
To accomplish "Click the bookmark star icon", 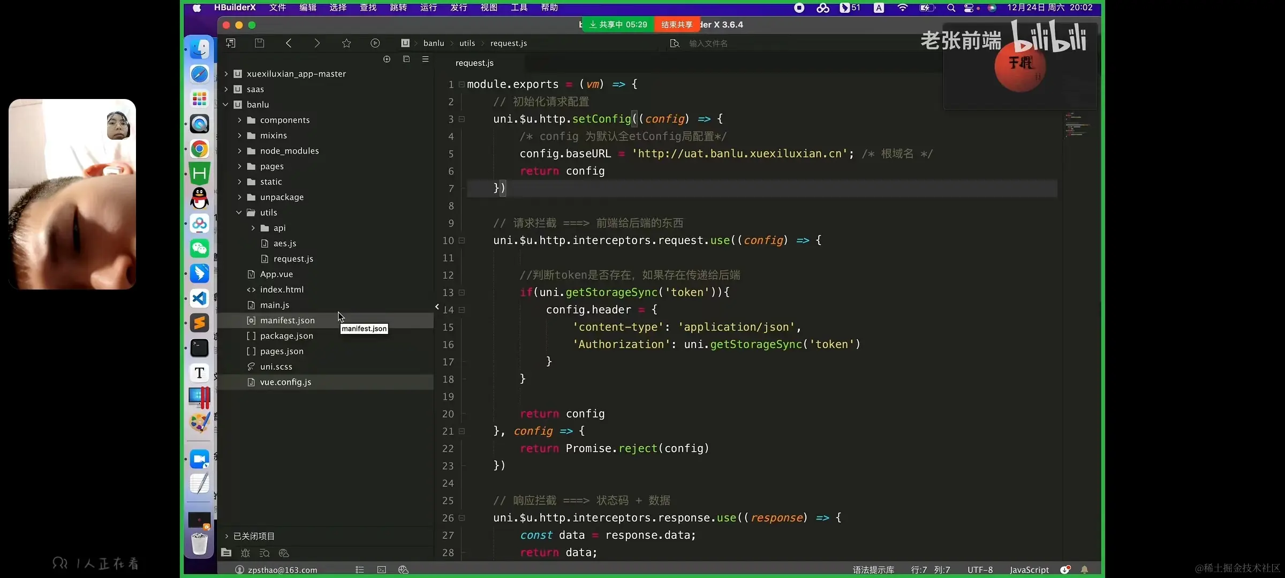I will point(346,43).
